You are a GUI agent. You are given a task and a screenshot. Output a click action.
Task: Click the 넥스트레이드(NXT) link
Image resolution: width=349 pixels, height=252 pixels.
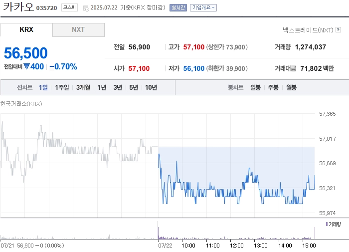click(308, 30)
